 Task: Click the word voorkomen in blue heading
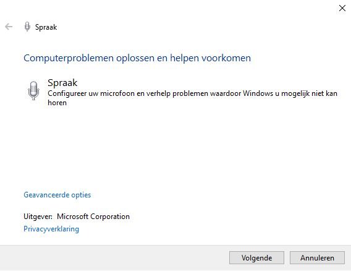click(x=226, y=58)
